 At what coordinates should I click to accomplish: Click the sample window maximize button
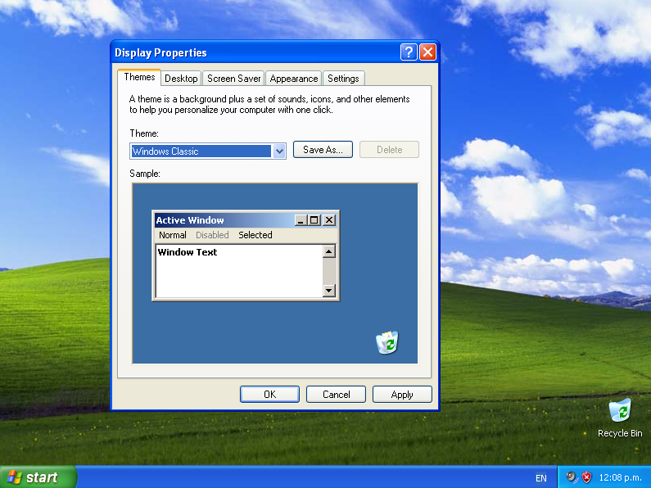(314, 220)
